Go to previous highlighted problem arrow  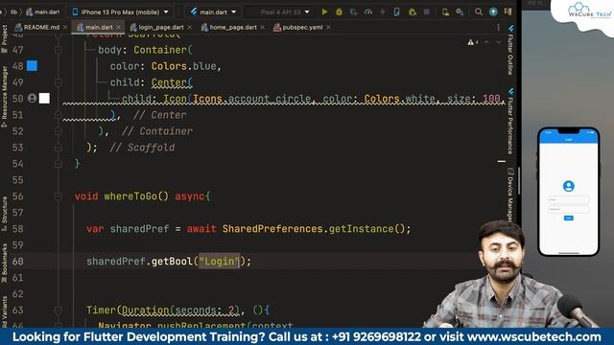[486, 42]
